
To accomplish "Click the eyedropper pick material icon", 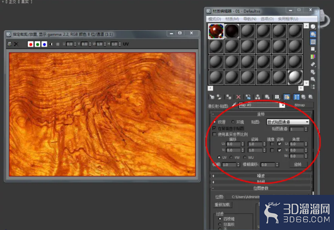I will click(234, 105).
